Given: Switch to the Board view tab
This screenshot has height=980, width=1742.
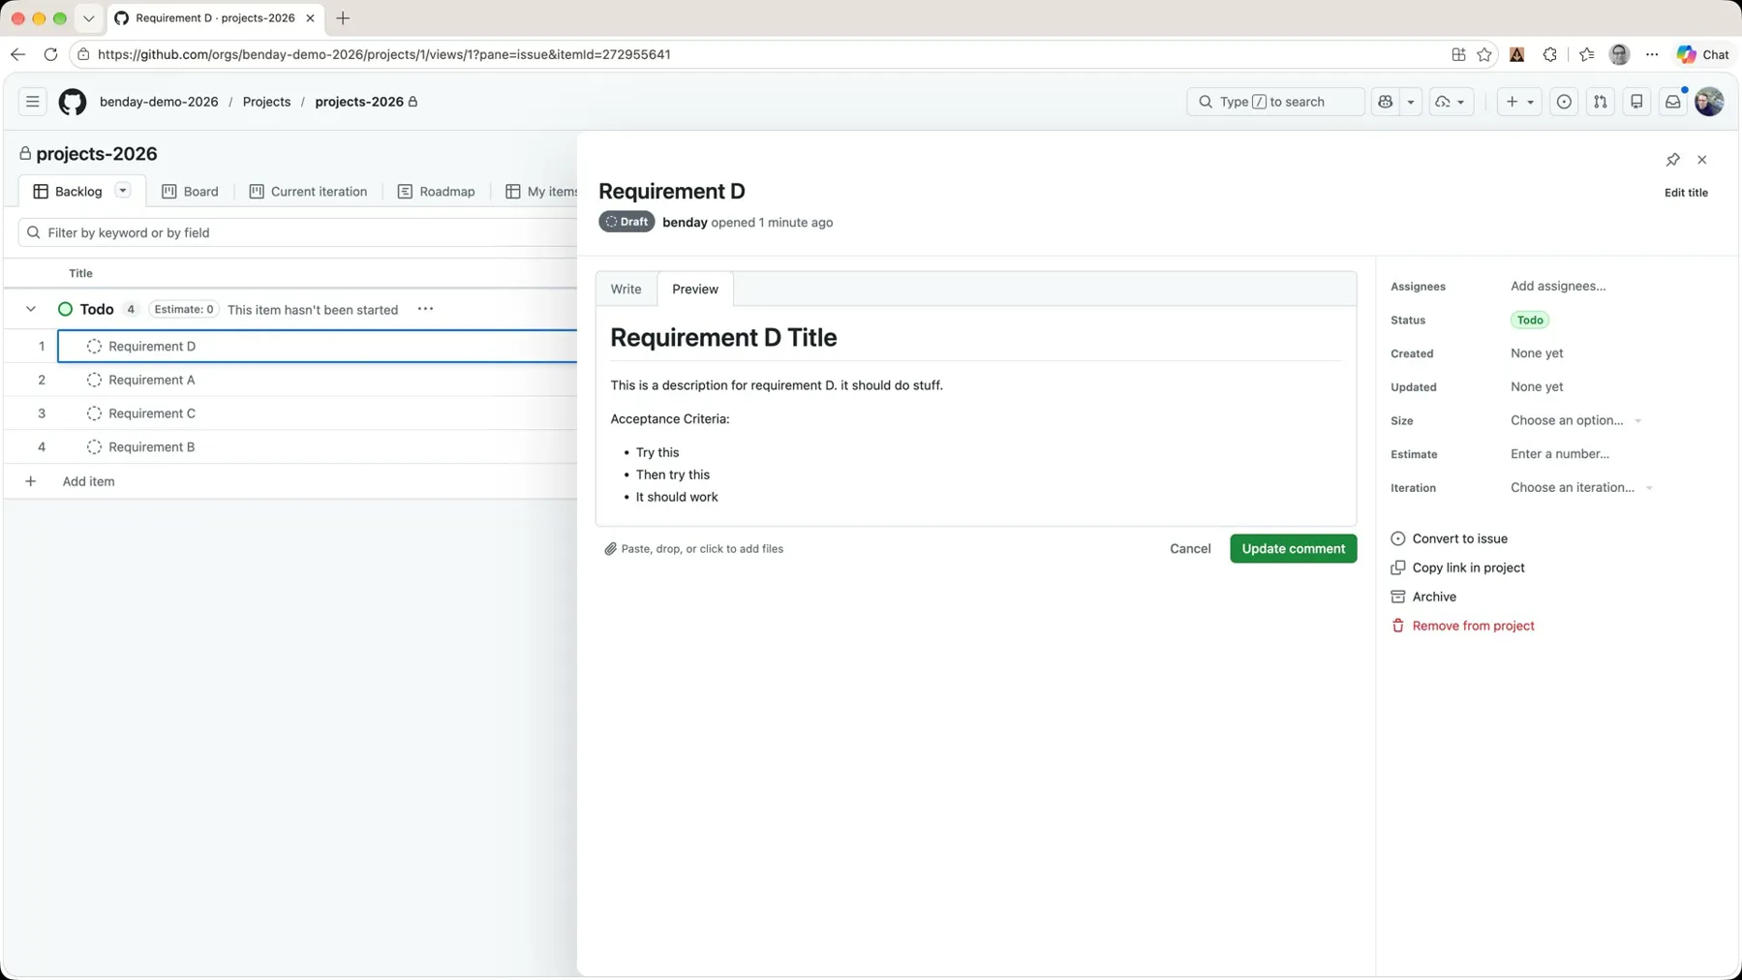Looking at the screenshot, I should pyautogui.click(x=190, y=192).
